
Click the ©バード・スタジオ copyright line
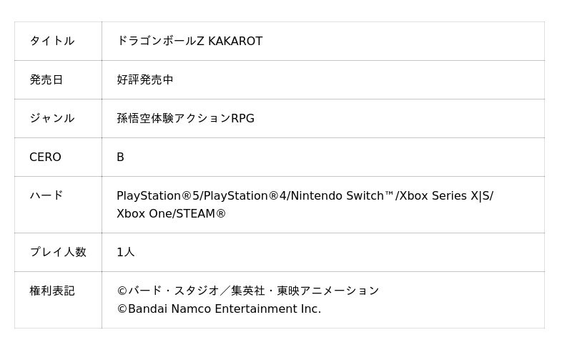pyautogui.click(x=247, y=291)
